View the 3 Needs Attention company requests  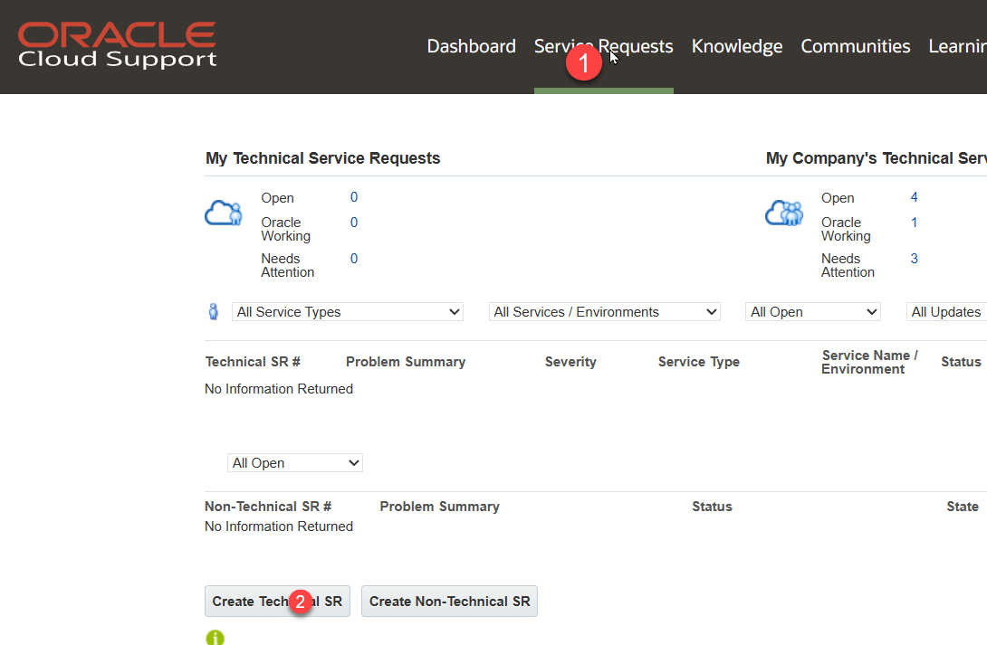(x=914, y=258)
